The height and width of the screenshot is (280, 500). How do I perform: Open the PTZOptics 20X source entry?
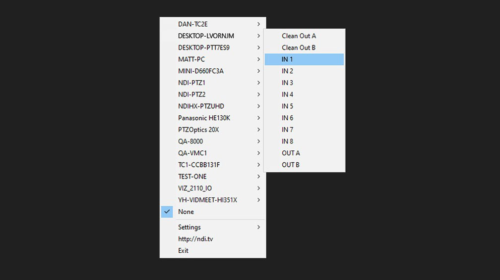pyautogui.click(x=198, y=130)
